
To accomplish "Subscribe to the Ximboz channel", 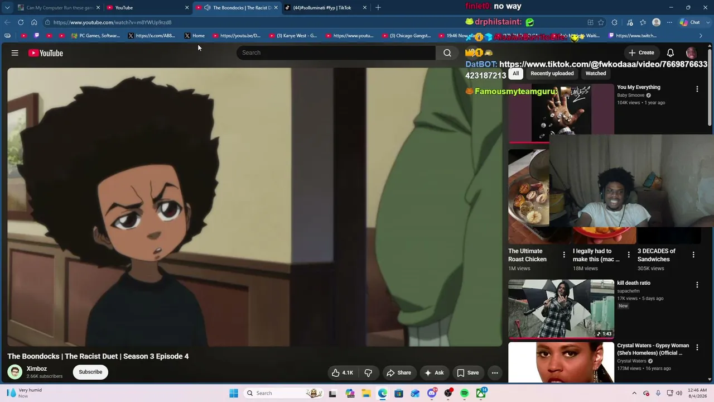I will coord(90,372).
